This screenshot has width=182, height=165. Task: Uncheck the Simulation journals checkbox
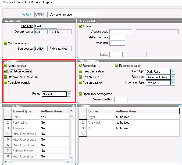tap(5, 71)
